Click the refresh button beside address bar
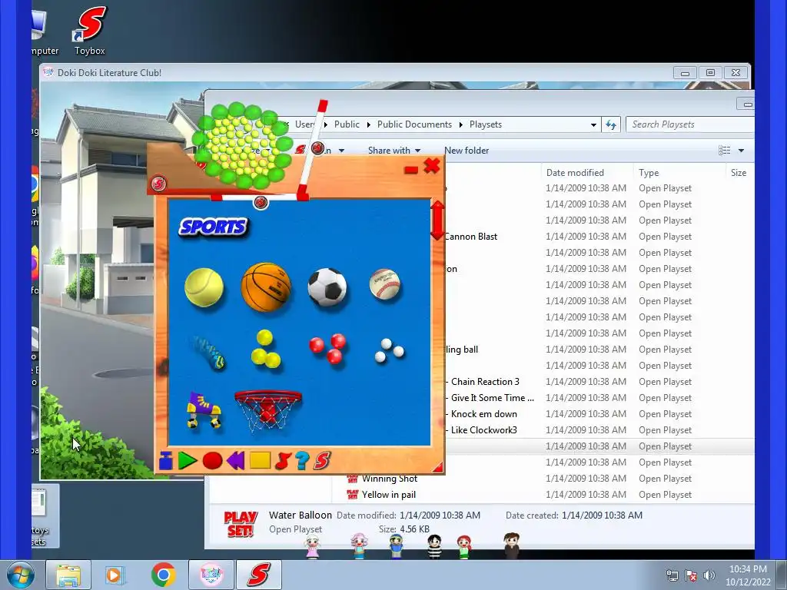Image resolution: width=787 pixels, height=590 pixels. point(611,124)
